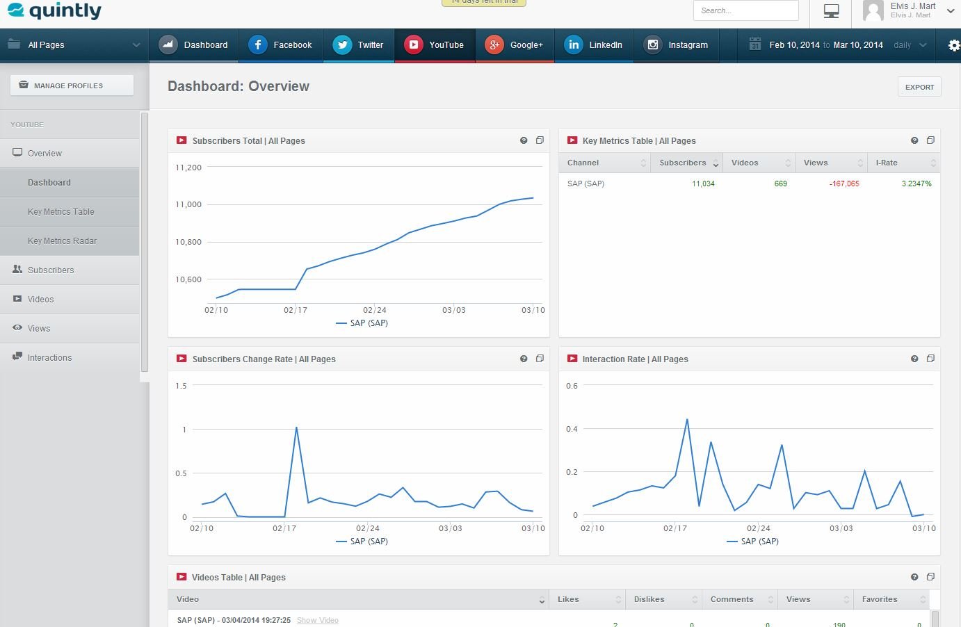Sort Key Metrics table by I-Rate
The image size is (961, 627).
tap(904, 163)
